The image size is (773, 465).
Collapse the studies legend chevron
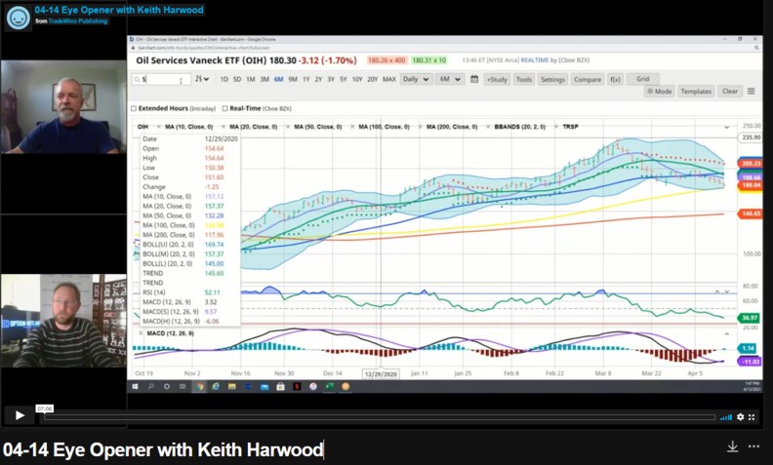point(727,127)
